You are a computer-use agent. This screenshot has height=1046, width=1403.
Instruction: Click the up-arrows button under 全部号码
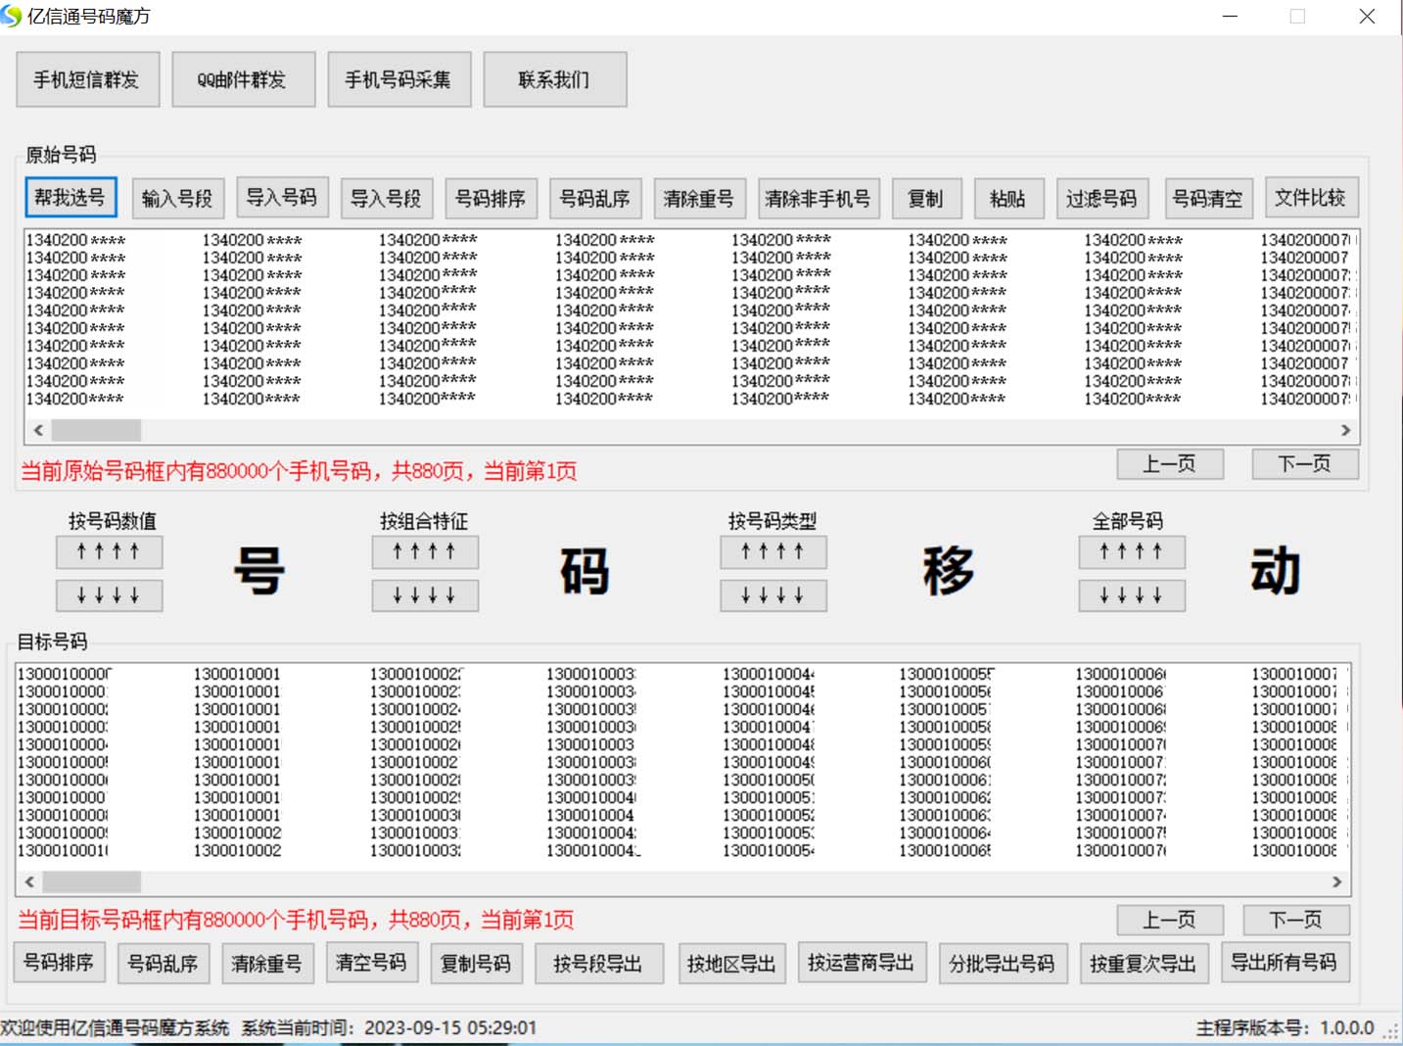click(x=1131, y=552)
